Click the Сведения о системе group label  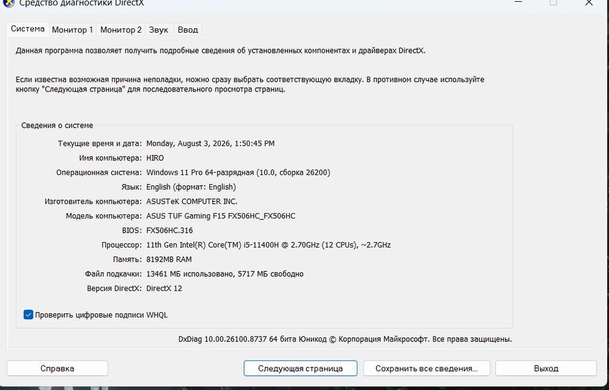(57, 126)
